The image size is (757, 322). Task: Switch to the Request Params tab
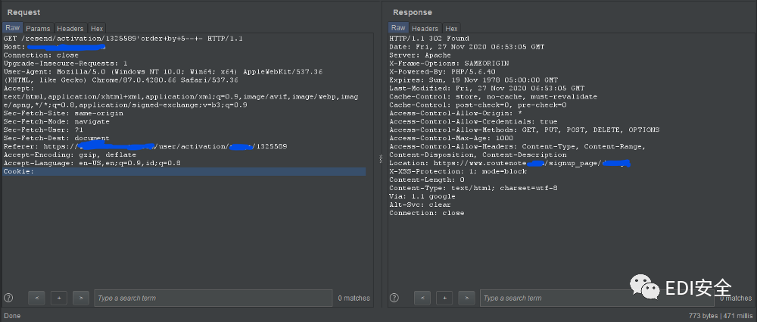38,29
